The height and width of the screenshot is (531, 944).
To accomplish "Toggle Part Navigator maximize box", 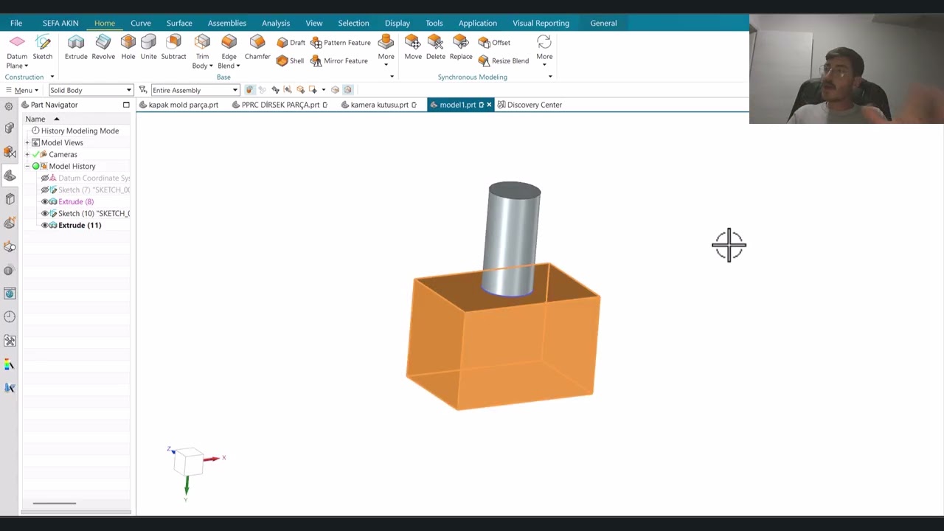I will click(x=126, y=105).
